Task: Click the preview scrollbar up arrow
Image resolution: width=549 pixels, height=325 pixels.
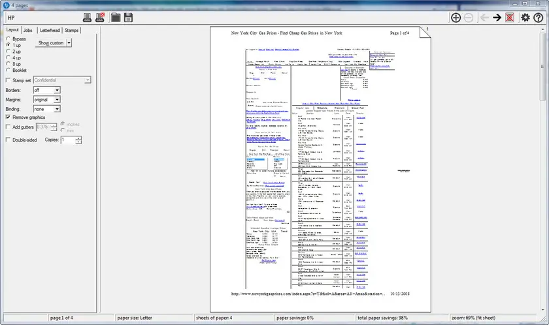Action: click(543, 30)
